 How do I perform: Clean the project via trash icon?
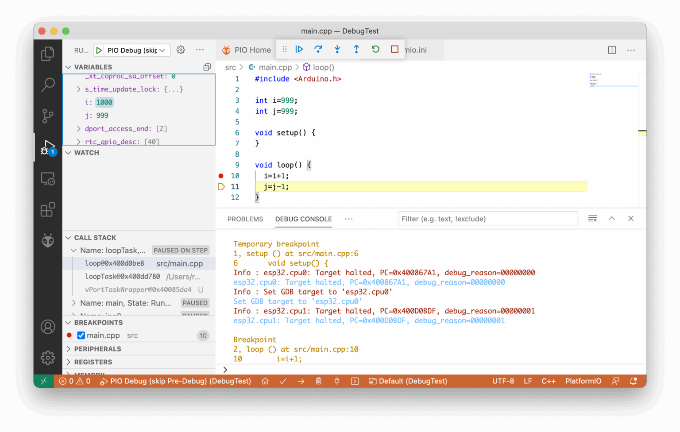coord(319,381)
